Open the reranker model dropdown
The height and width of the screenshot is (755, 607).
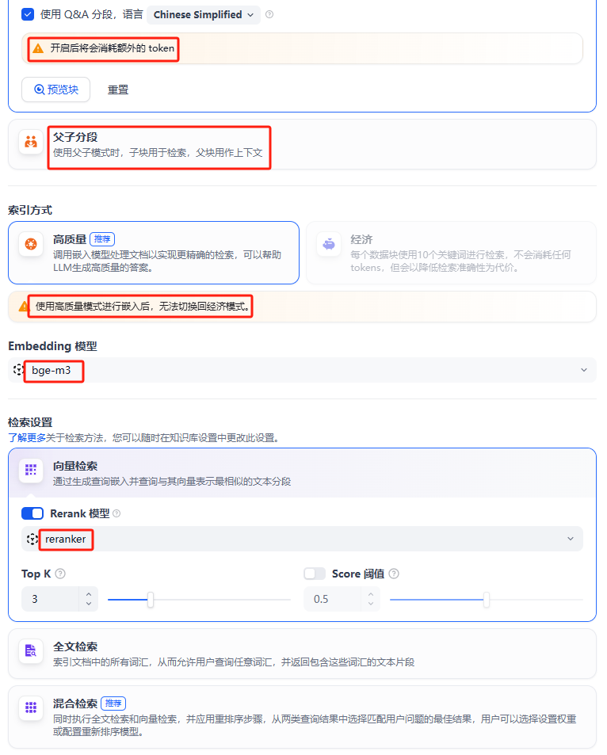[302, 539]
